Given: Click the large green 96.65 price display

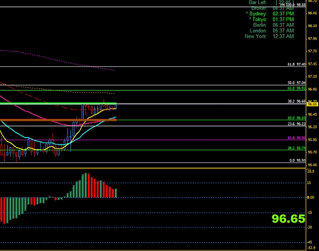Looking at the screenshot, I should (288, 219).
